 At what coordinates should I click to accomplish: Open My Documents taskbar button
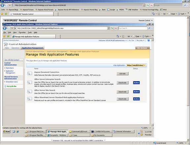(101, 135)
